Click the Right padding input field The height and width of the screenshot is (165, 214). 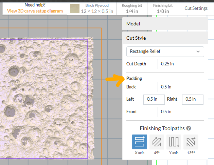click(x=193, y=99)
